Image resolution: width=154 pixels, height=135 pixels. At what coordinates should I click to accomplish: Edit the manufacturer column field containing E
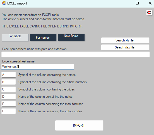coord(9,104)
